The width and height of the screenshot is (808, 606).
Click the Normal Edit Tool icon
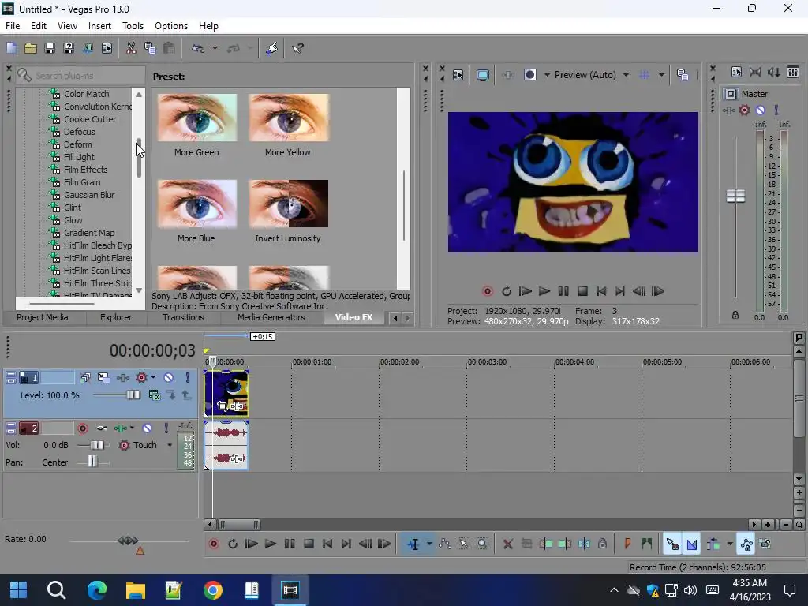click(413, 544)
